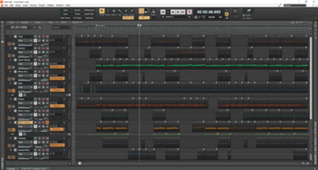The width and height of the screenshot is (318, 170).
Task: Open Synth Strings instrument plugin button
Action: point(57,67)
